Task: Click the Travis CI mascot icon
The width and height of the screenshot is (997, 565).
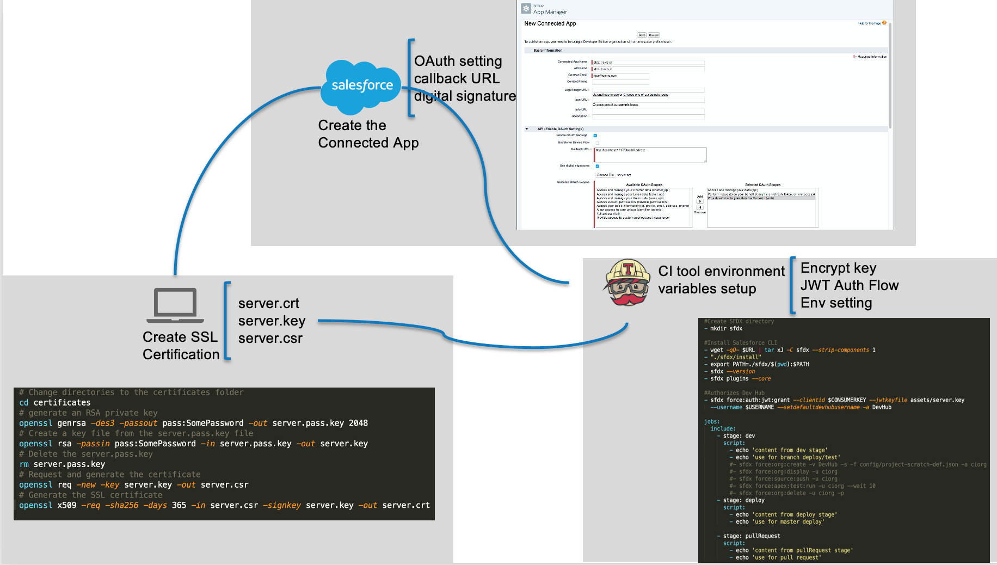Action: coord(628,282)
